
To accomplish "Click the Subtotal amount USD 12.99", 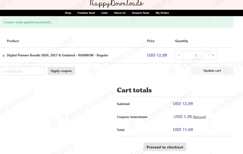I will pyautogui.click(x=183, y=104).
